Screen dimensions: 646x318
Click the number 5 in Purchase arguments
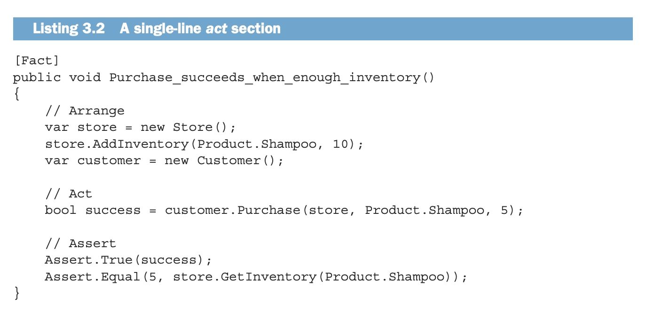pyautogui.click(x=505, y=210)
